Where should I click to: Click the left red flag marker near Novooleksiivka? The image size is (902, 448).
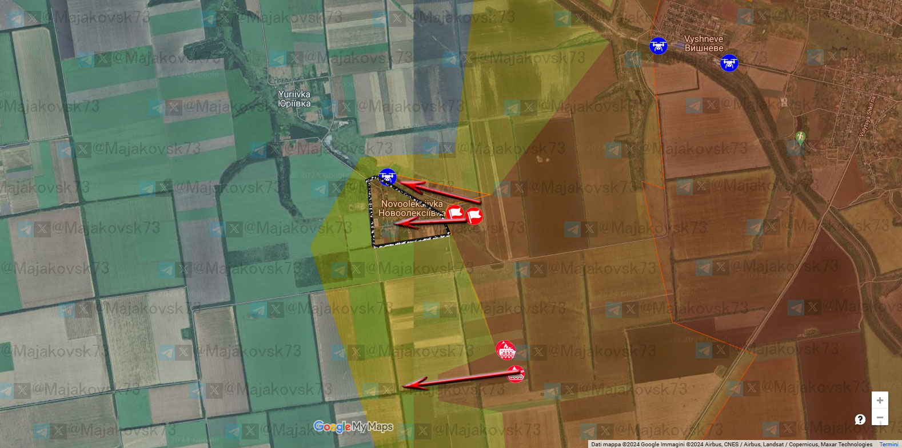454,212
